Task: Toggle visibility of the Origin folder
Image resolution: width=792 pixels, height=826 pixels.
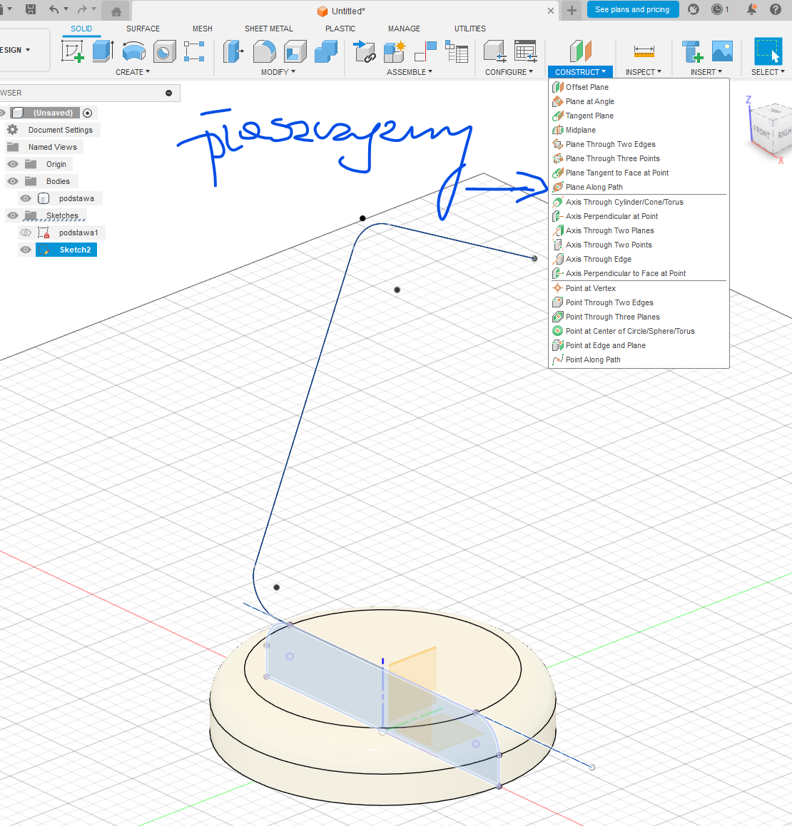Action: point(13,164)
